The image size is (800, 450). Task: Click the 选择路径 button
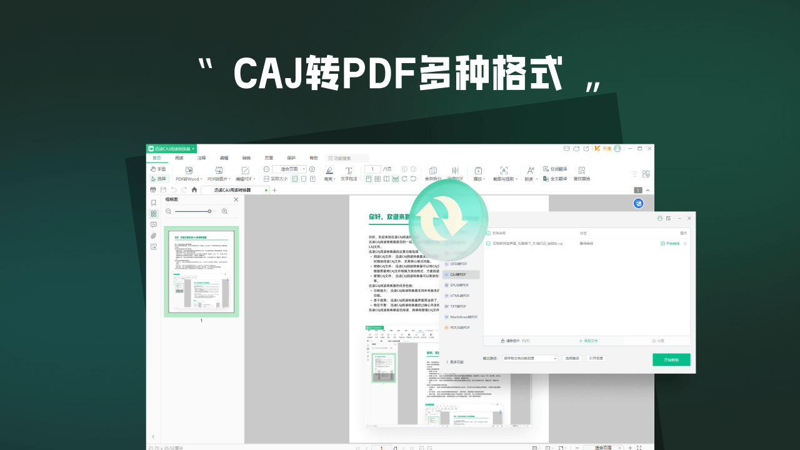pyautogui.click(x=572, y=358)
